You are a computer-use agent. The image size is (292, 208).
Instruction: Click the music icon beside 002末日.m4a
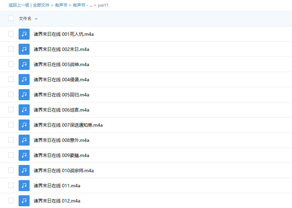(24, 49)
